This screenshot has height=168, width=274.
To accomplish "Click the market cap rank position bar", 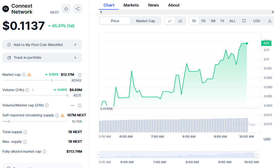I will [x=35, y=80].
